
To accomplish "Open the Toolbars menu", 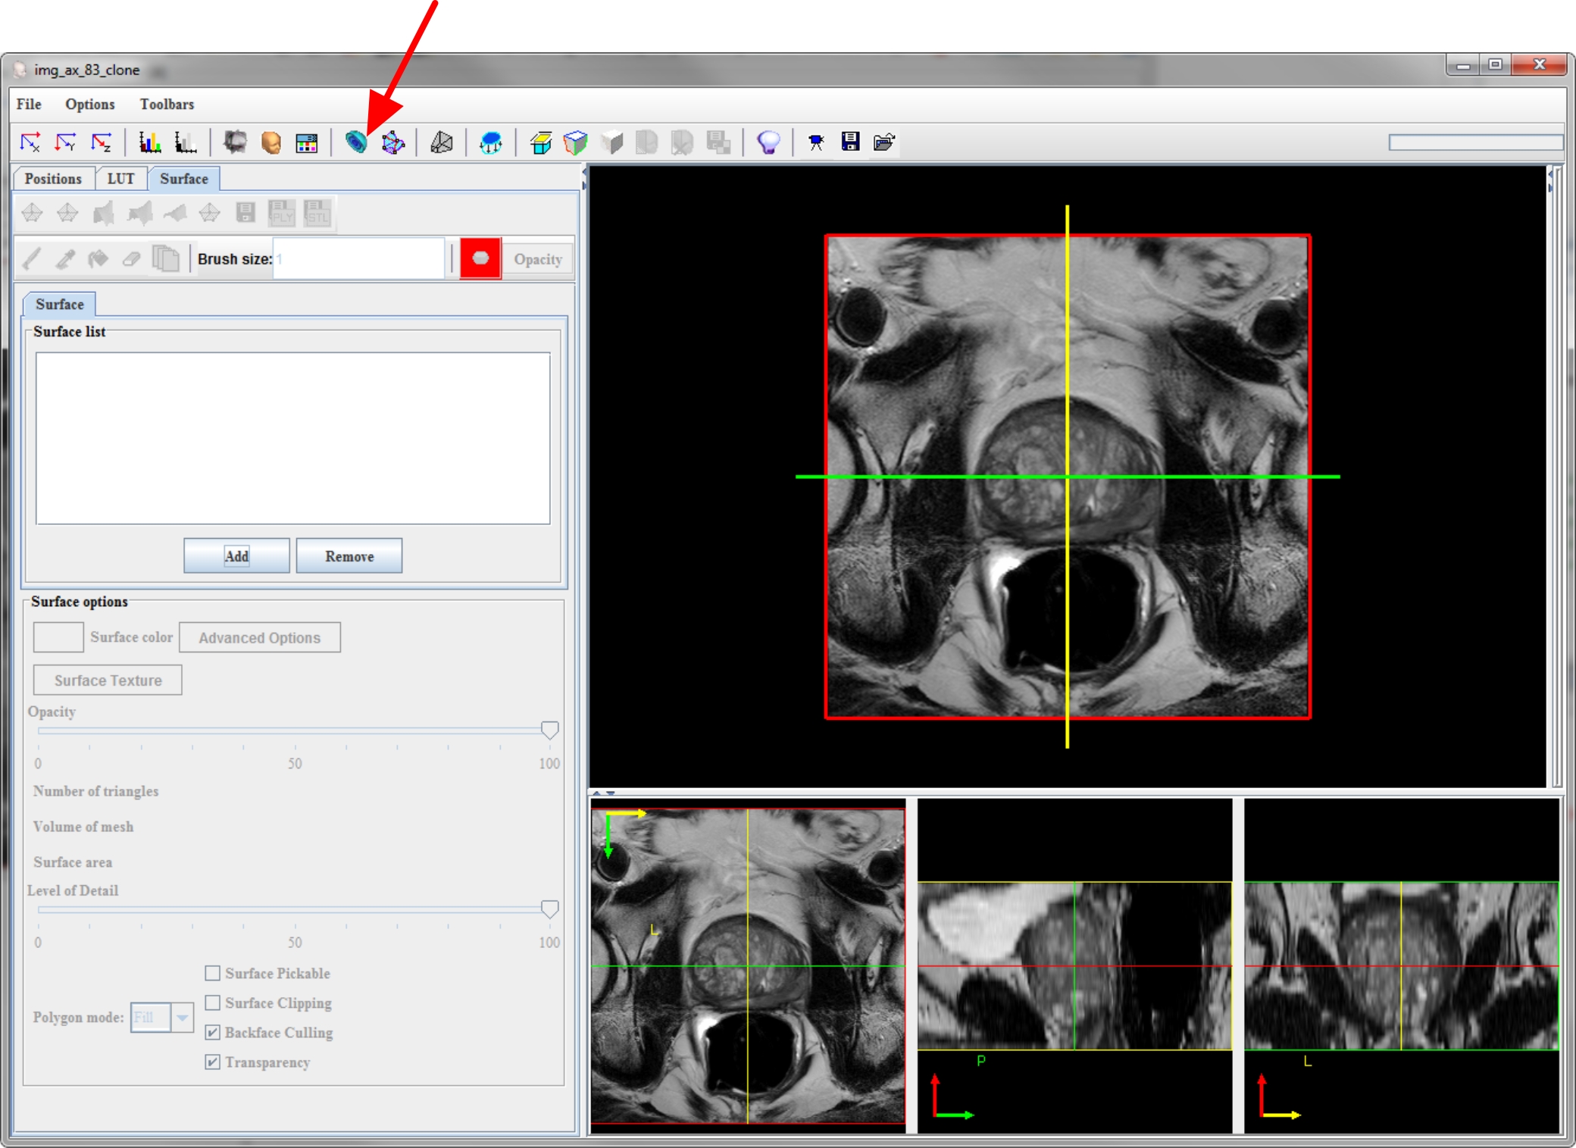I will pyautogui.click(x=167, y=104).
